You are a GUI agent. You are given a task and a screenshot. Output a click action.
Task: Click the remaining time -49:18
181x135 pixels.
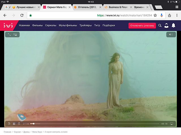point(164,124)
